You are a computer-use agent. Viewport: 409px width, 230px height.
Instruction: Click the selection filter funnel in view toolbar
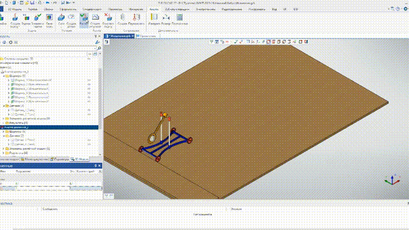(212, 42)
